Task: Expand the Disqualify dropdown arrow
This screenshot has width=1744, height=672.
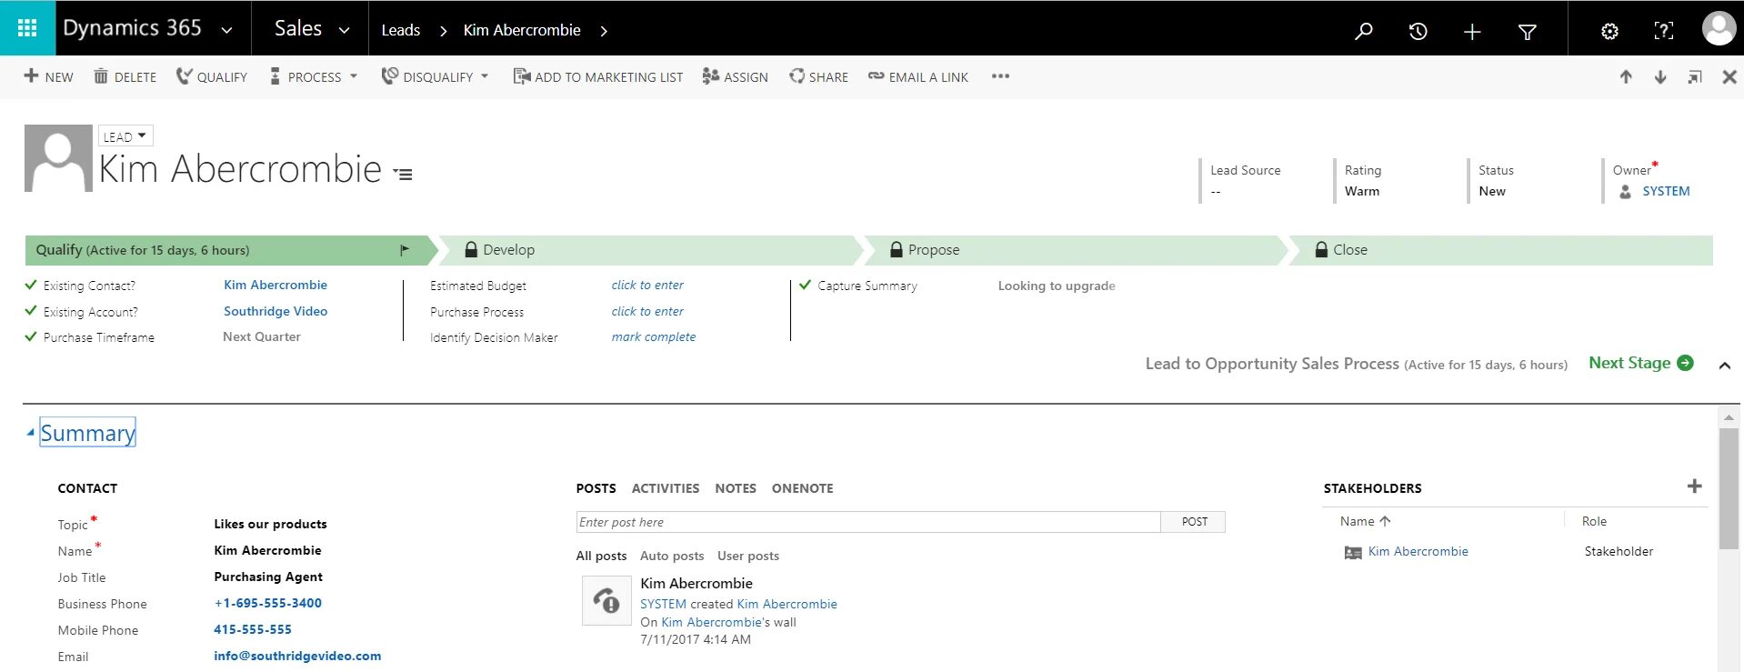Action: click(x=485, y=76)
